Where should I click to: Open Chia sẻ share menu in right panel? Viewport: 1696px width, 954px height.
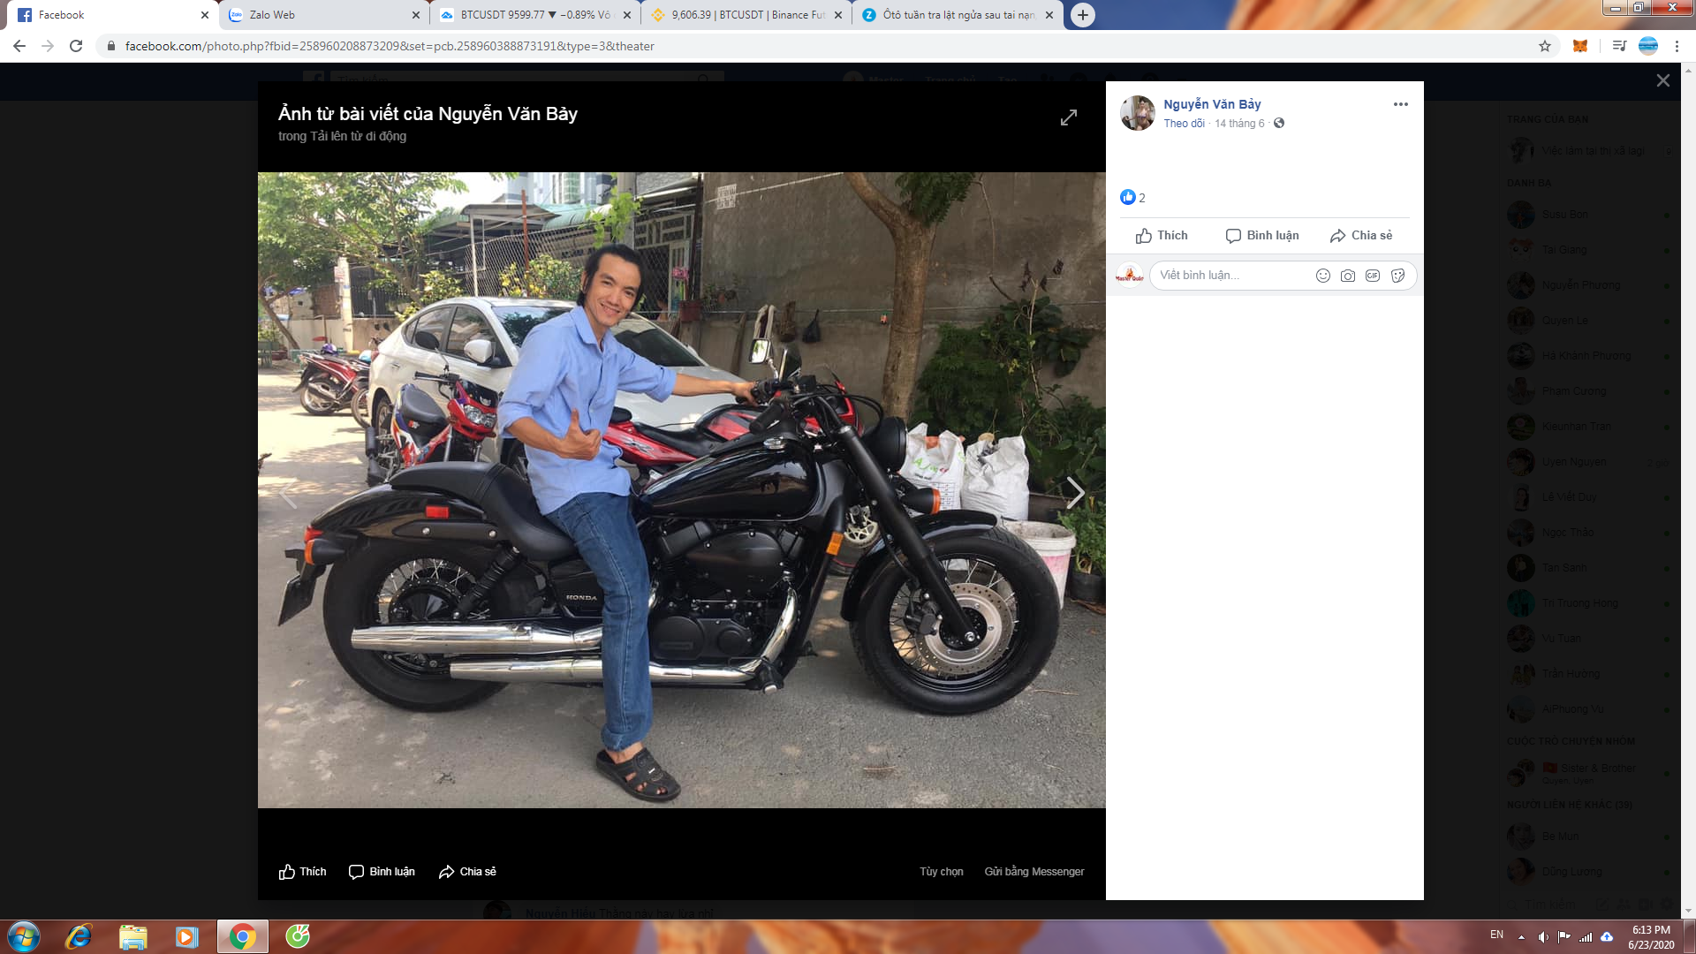pos(1360,236)
